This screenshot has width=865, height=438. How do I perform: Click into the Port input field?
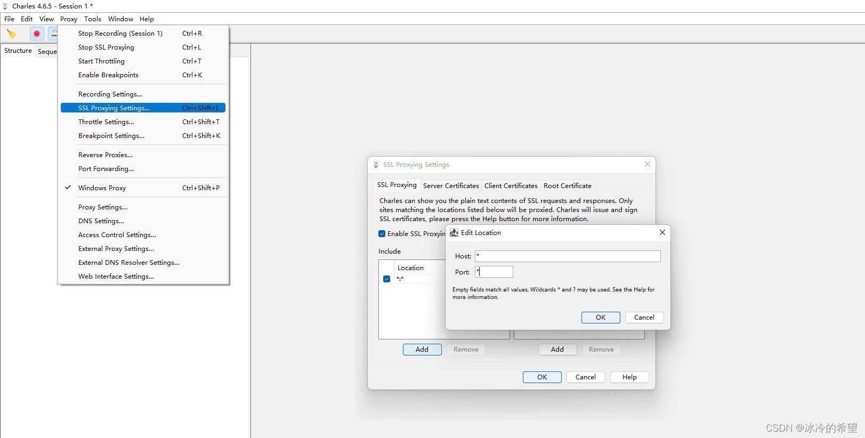pyautogui.click(x=494, y=272)
